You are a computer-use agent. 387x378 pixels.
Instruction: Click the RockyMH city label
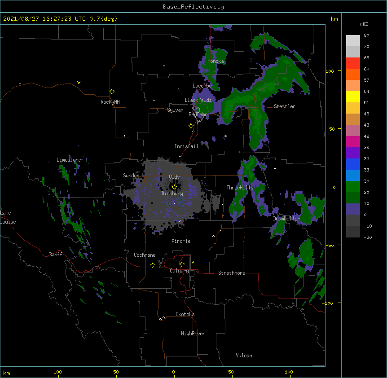[x=110, y=102]
